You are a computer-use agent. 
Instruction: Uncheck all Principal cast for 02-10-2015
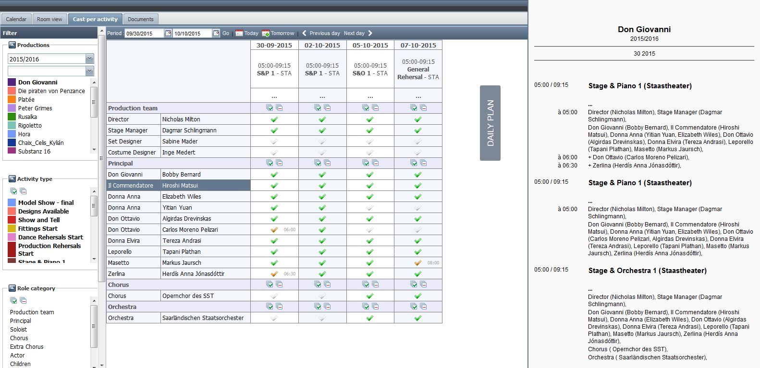click(327, 163)
